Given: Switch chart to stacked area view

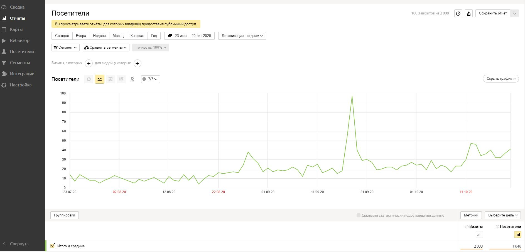Looking at the screenshot, I should coord(111,79).
